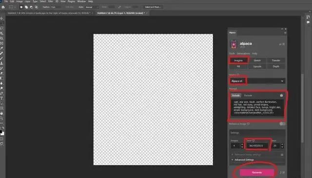Switch to the Generations tab in Alpaca
This screenshot has height=178, width=312.
pos(243,53)
